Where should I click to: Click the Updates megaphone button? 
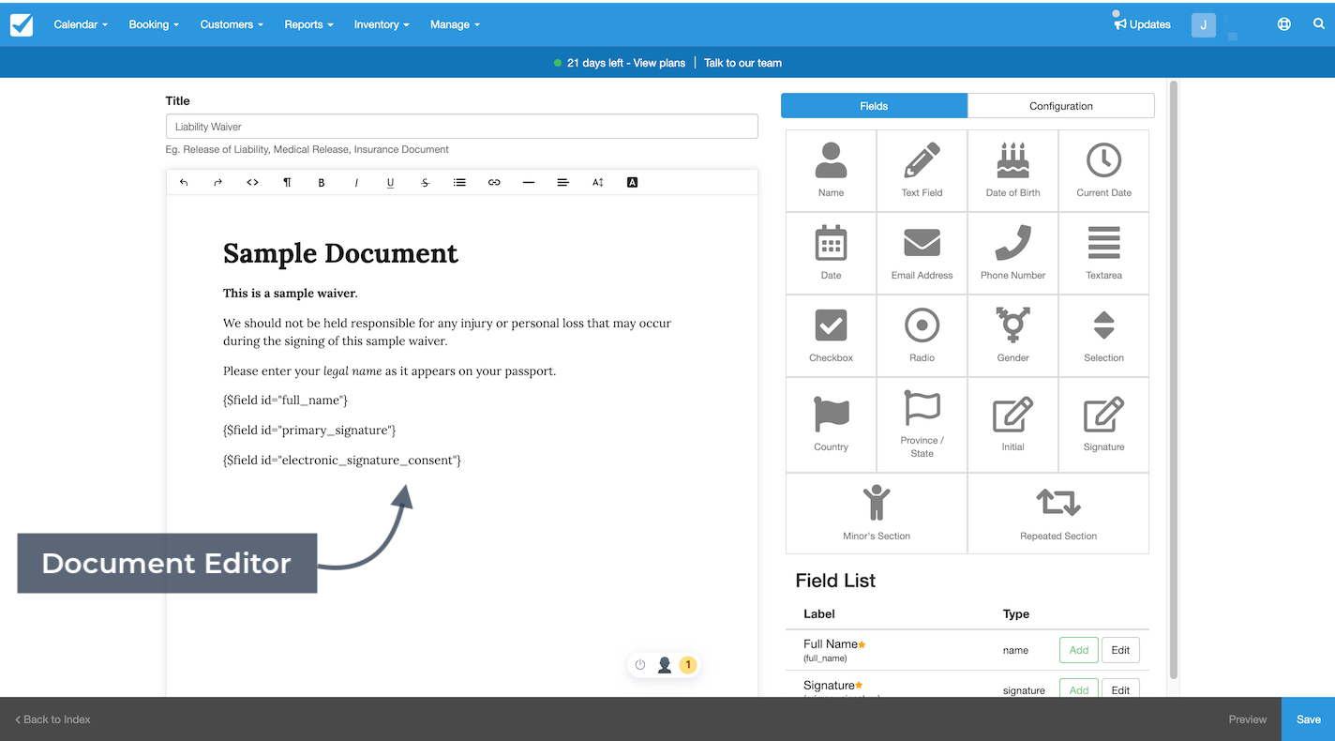pyautogui.click(x=1142, y=24)
